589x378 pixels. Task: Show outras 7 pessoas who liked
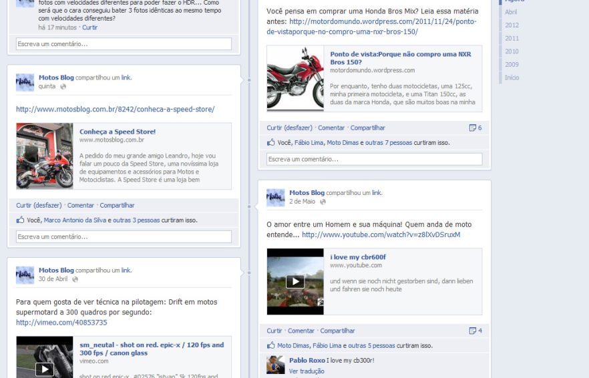(x=389, y=143)
